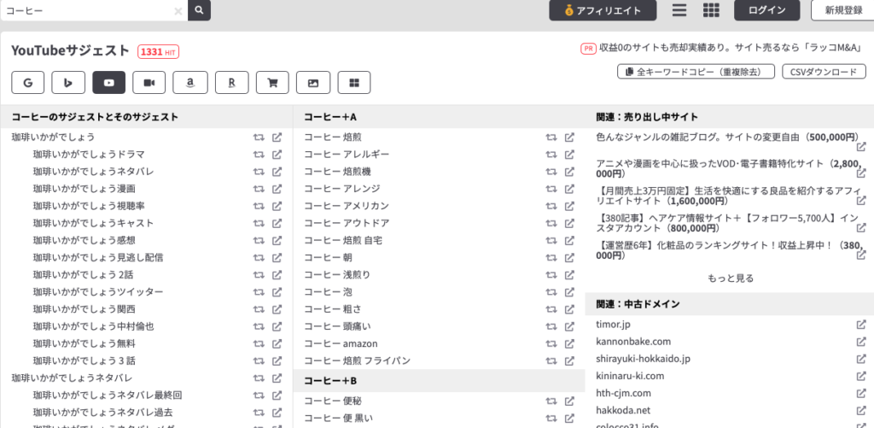Open external link for コーヒー 朝
The height and width of the screenshot is (428, 874).
pos(569,258)
